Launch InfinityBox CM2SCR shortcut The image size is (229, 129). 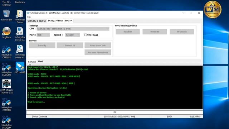[x=6, y=52]
